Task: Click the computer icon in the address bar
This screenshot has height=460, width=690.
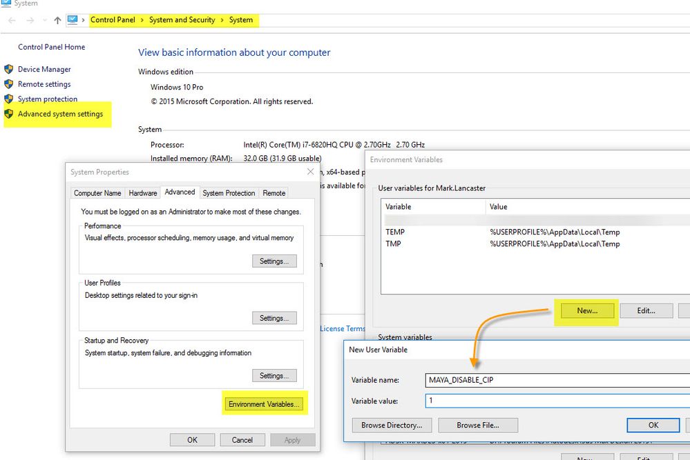Action: pos(74,20)
